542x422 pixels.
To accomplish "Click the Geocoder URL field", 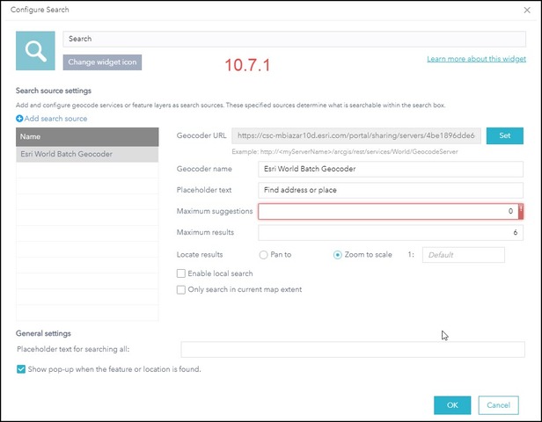I will tap(356, 135).
